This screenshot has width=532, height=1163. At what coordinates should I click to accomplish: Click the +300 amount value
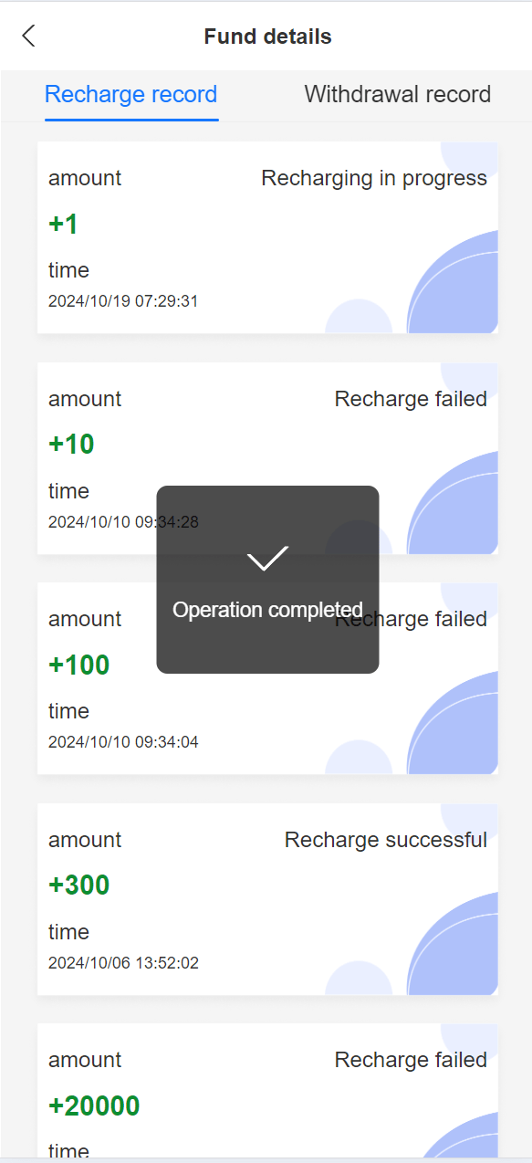[x=78, y=885]
